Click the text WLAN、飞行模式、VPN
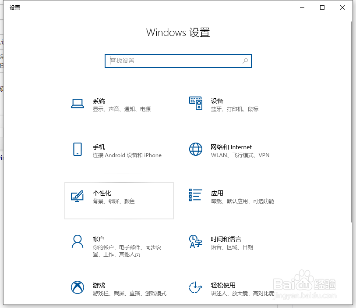This screenshot has height=308, width=356. click(x=240, y=155)
